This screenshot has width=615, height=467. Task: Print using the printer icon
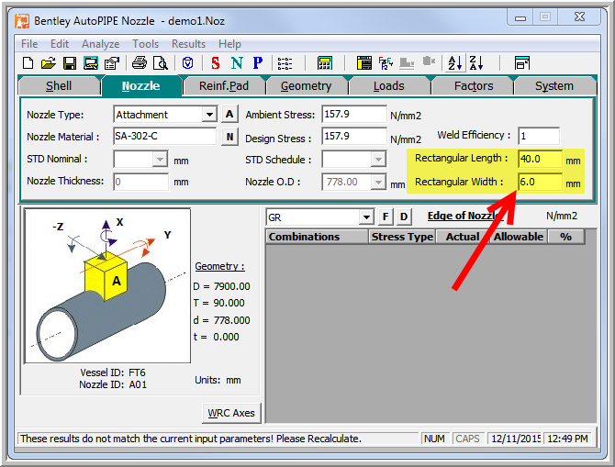pyautogui.click(x=140, y=62)
